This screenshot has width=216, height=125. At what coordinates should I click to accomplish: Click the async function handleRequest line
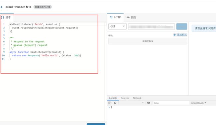(x=37, y=52)
